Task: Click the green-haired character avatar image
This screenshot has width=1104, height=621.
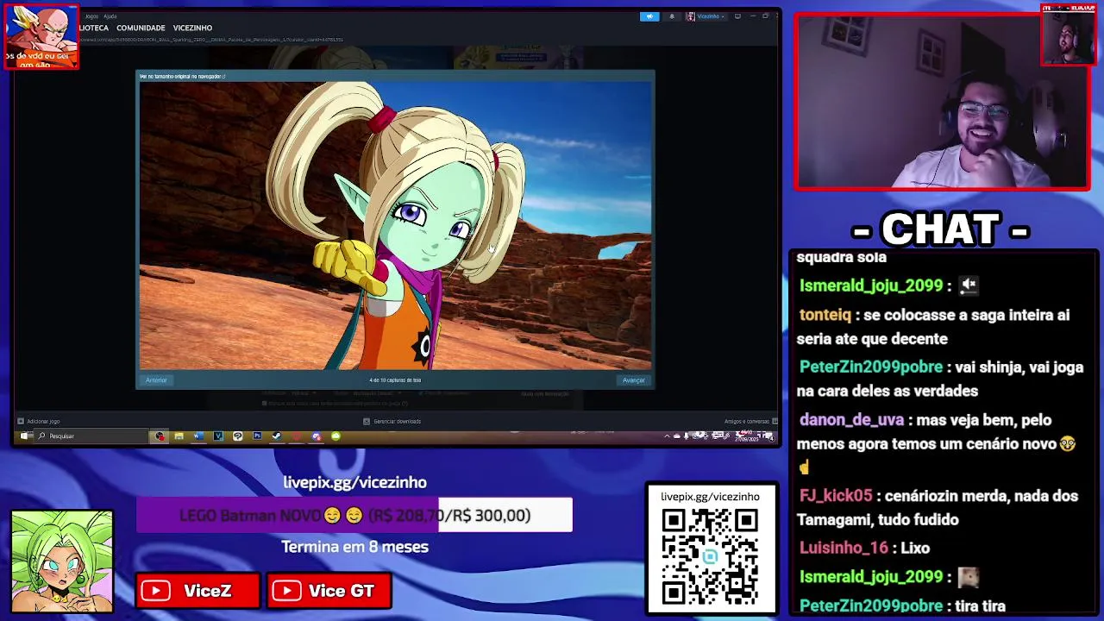Action: click(62, 561)
